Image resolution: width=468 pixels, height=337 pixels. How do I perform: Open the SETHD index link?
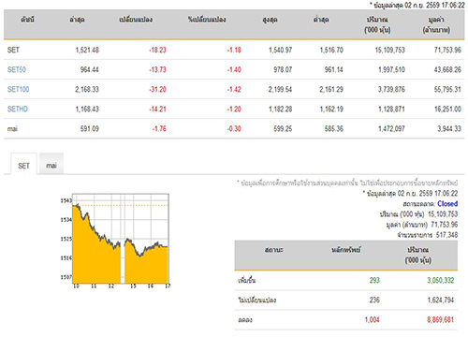(18, 109)
